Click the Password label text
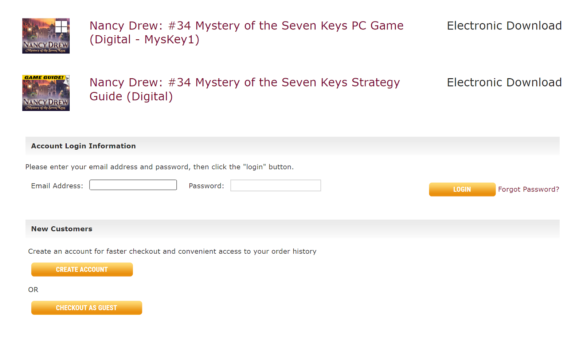The width and height of the screenshot is (583, 341). [x=206, y=186]
